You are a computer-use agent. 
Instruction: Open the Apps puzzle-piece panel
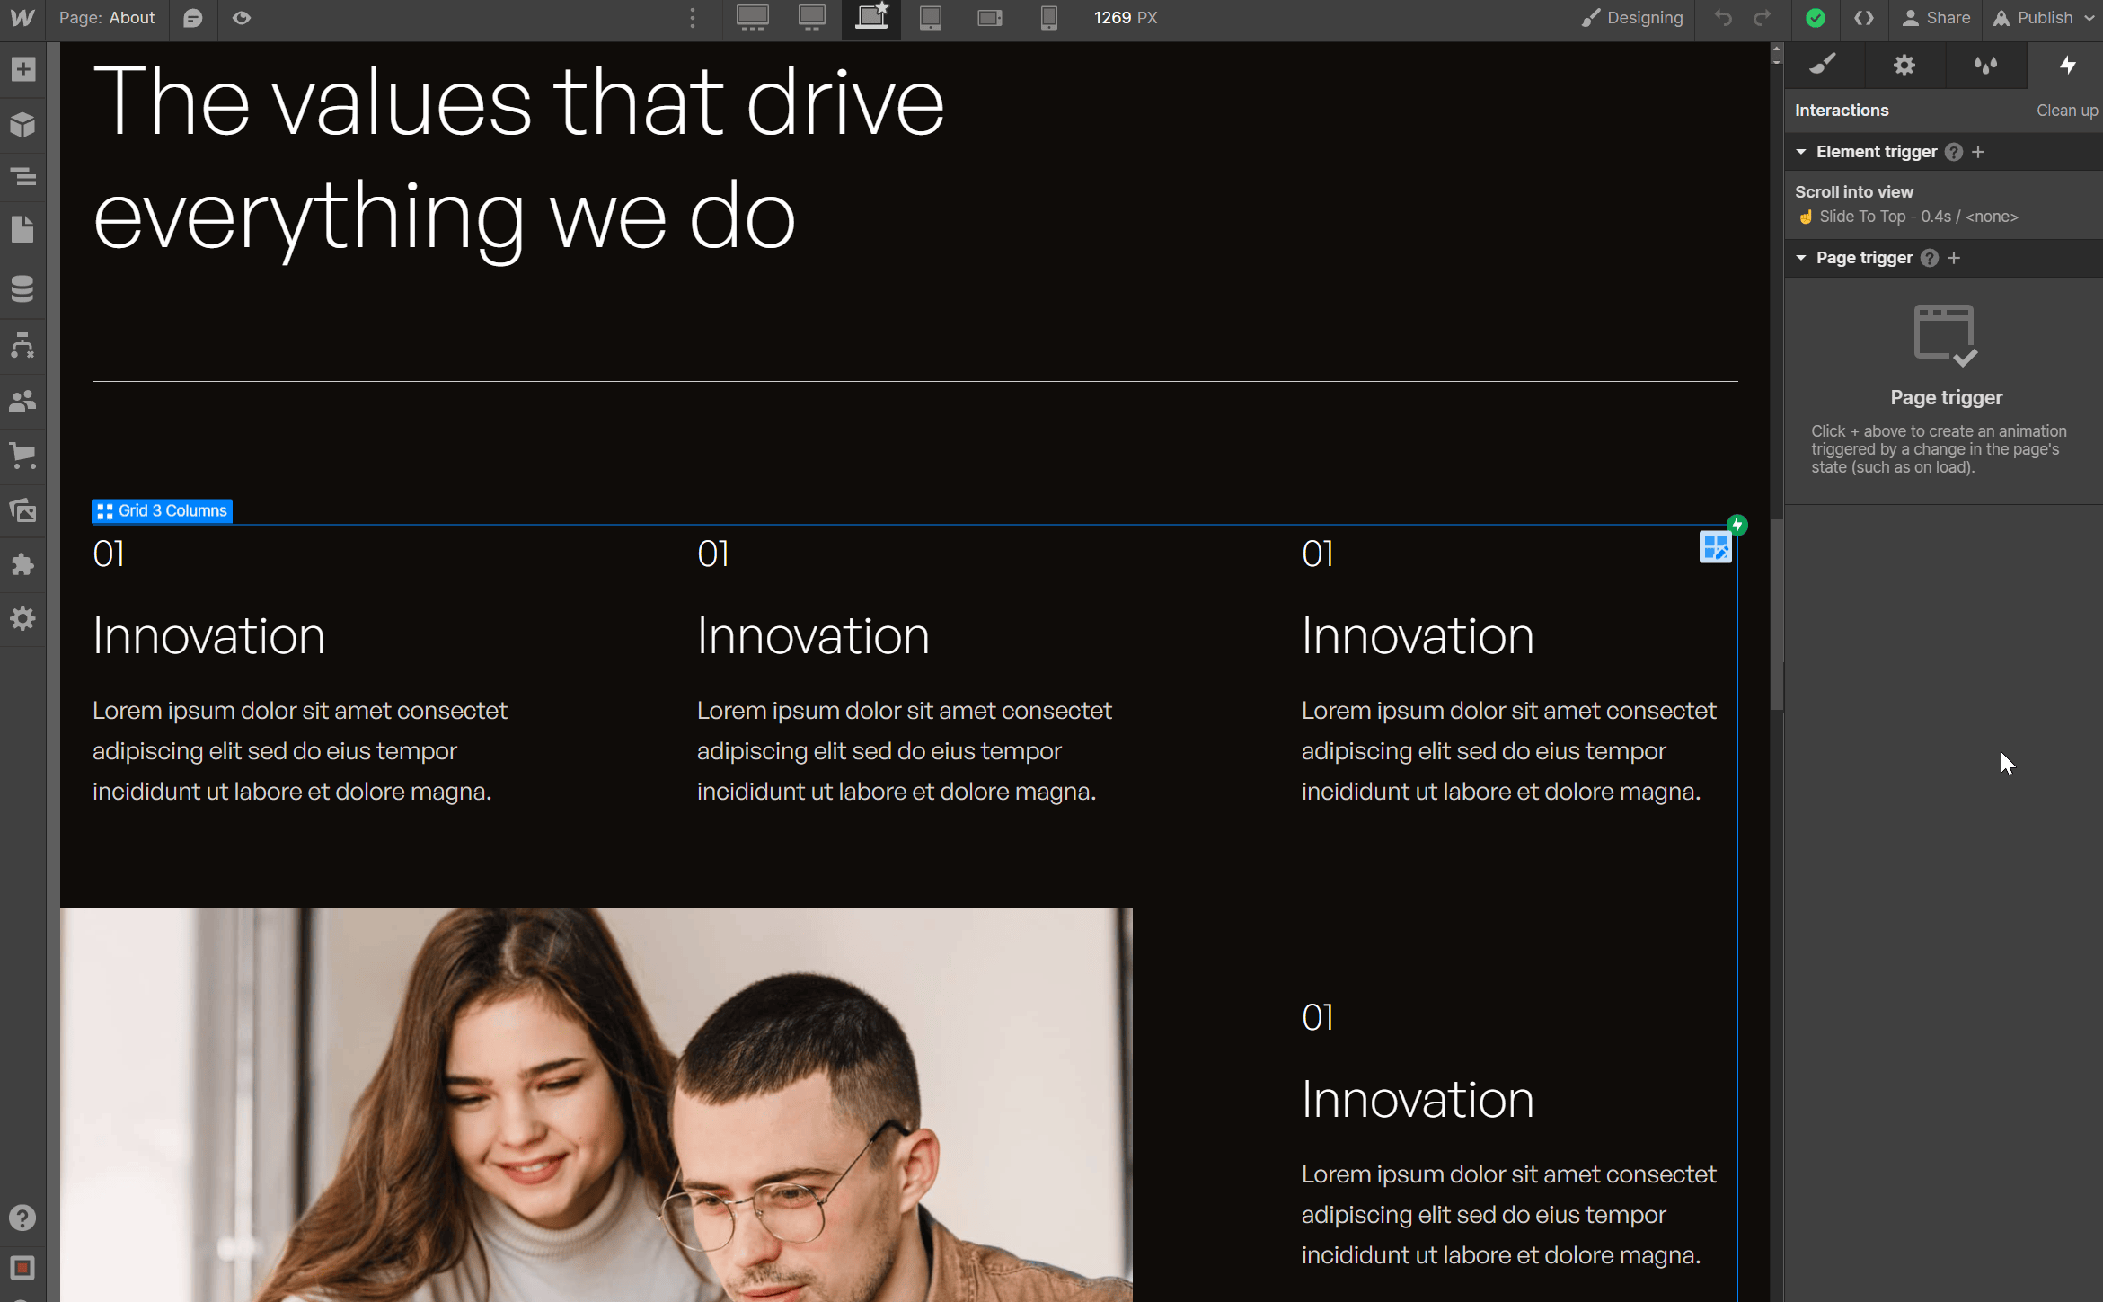point(22,564)
